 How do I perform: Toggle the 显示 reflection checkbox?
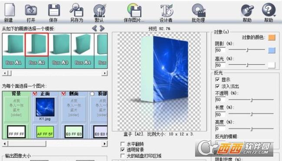(x=217, y=79)
